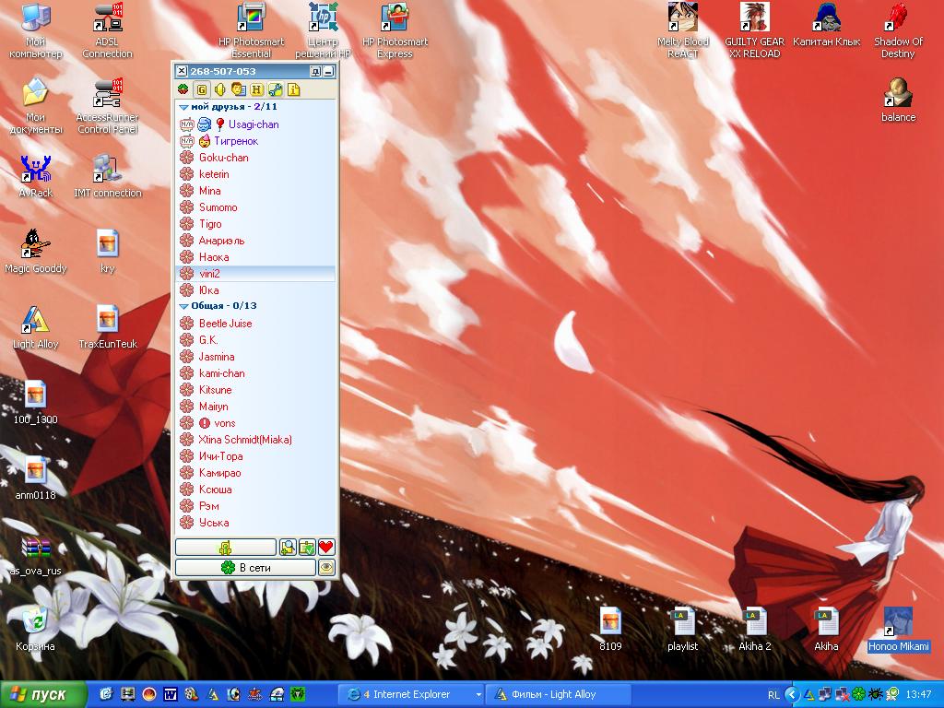Click the find/add contacts magnifier button
The image size is (944, 708).
coord(288,548)
